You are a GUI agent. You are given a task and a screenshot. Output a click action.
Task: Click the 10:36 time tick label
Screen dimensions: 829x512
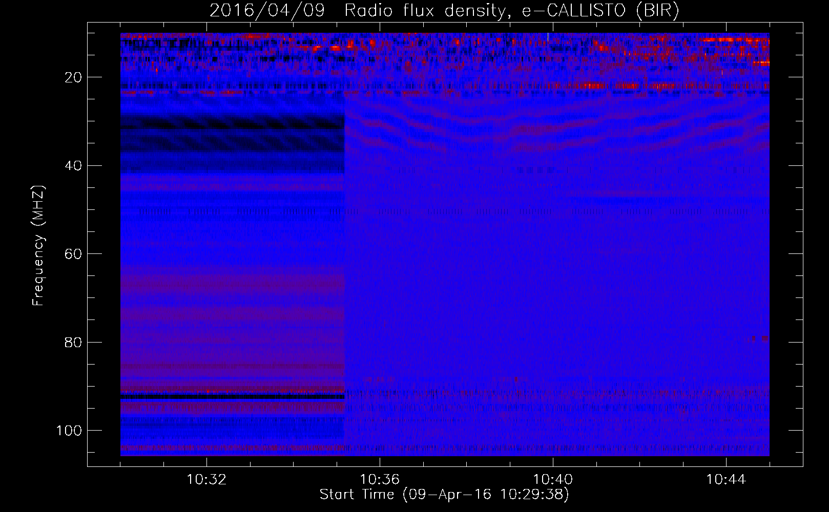(380, 480)
